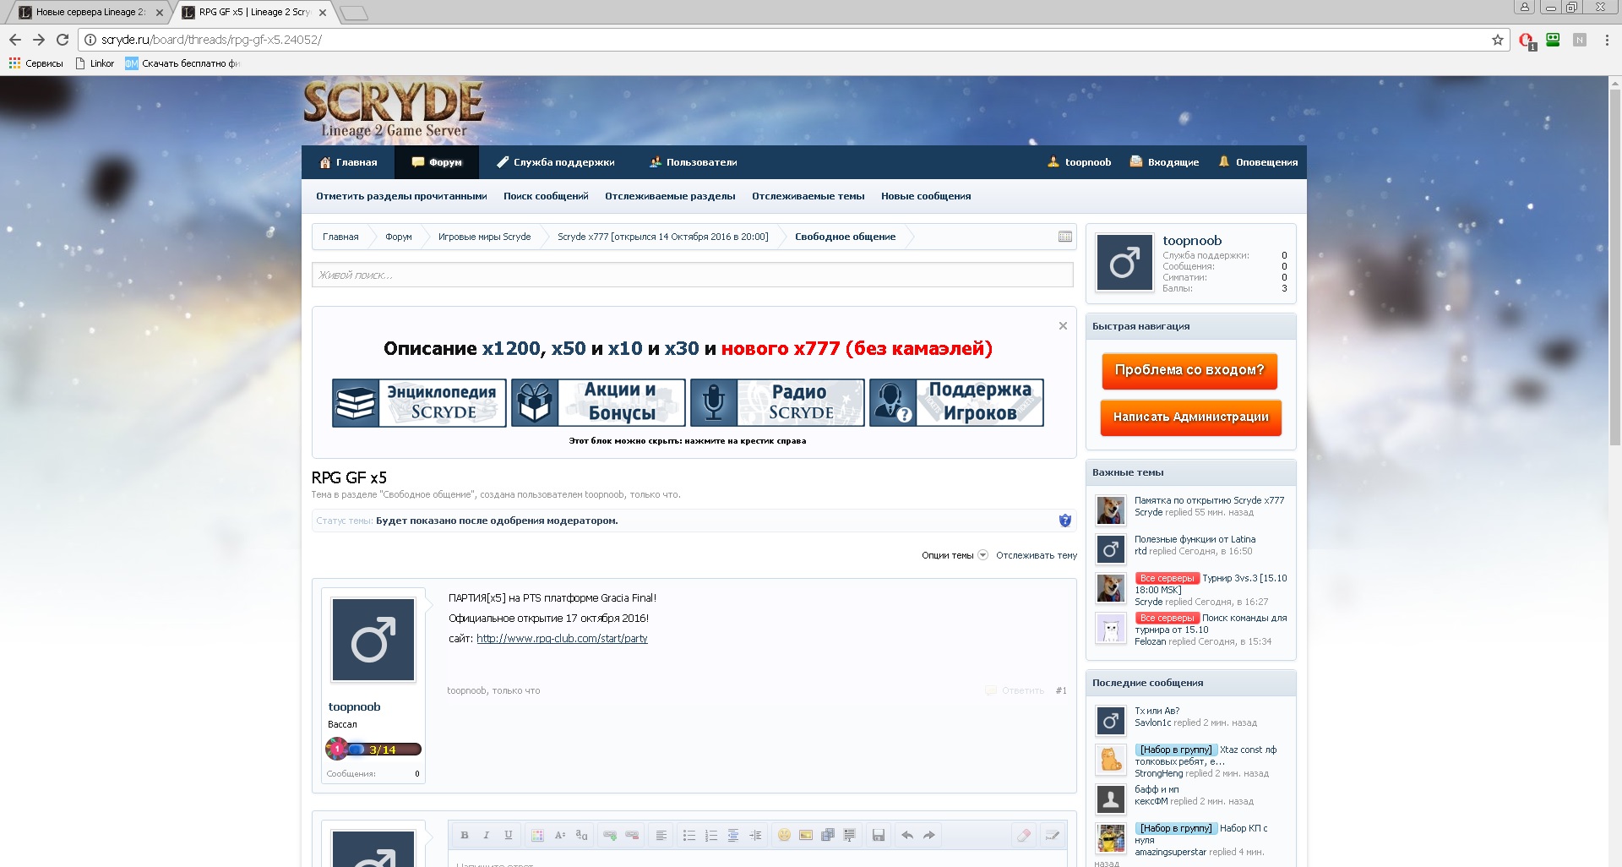This screenshot has height=867, width=1622.
Task: Click the Проблема со входом? button
Action: [1189, 371]
